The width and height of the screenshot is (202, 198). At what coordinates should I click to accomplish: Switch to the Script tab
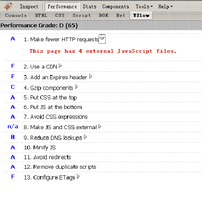tap(82, 15)
